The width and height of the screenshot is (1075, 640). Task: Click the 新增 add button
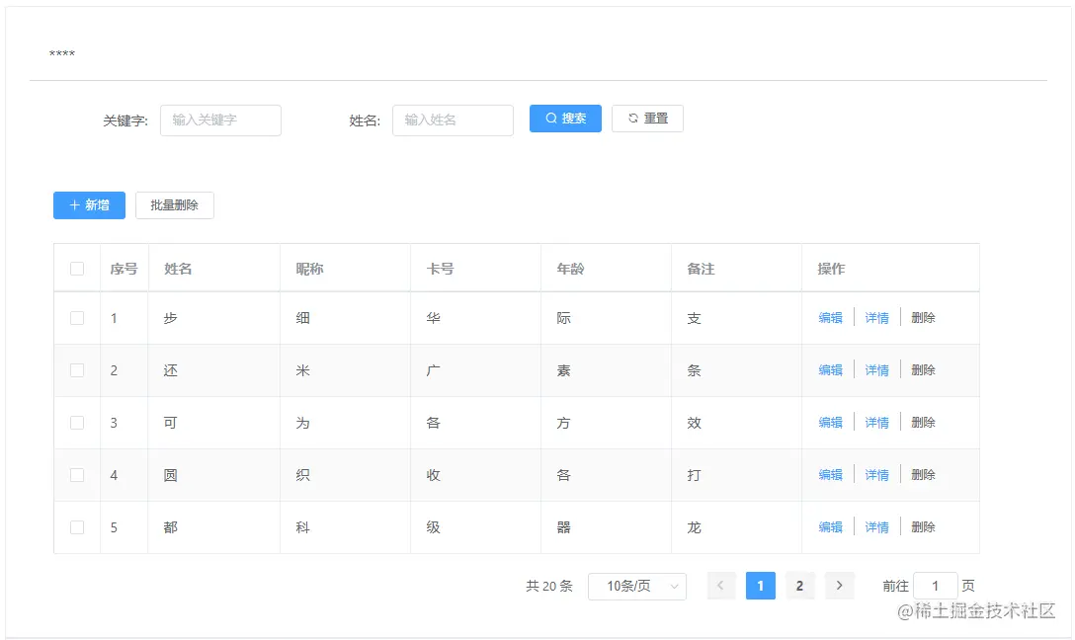(89, 204)
